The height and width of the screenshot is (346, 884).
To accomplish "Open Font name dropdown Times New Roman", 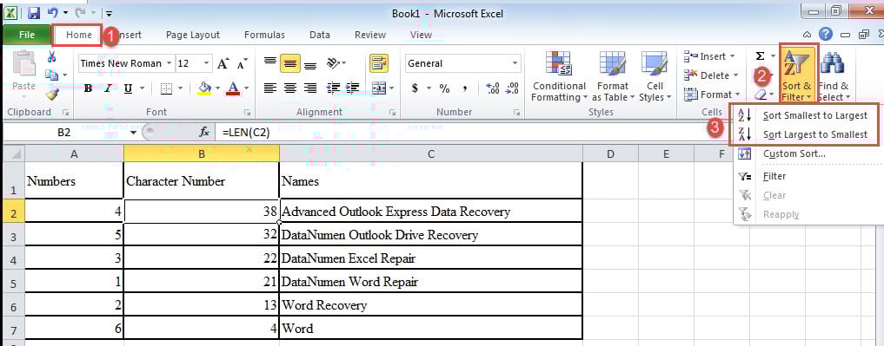I will tap(169, 63).
